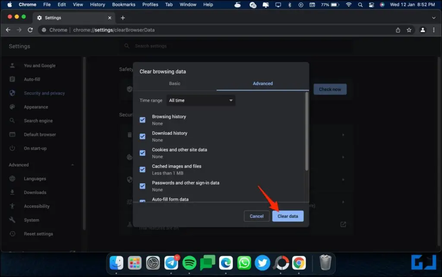Viewport: 442px width, 277px height.
Task: Toggle Cached images and files checkbox
Action: pos(142,169)
